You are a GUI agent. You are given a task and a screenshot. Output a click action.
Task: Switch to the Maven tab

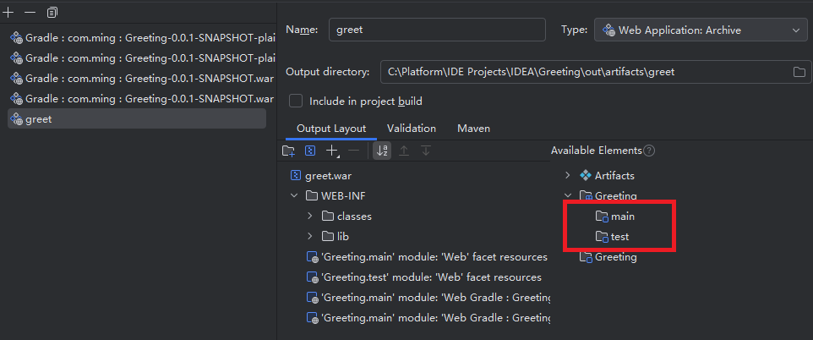pos(473,129)
